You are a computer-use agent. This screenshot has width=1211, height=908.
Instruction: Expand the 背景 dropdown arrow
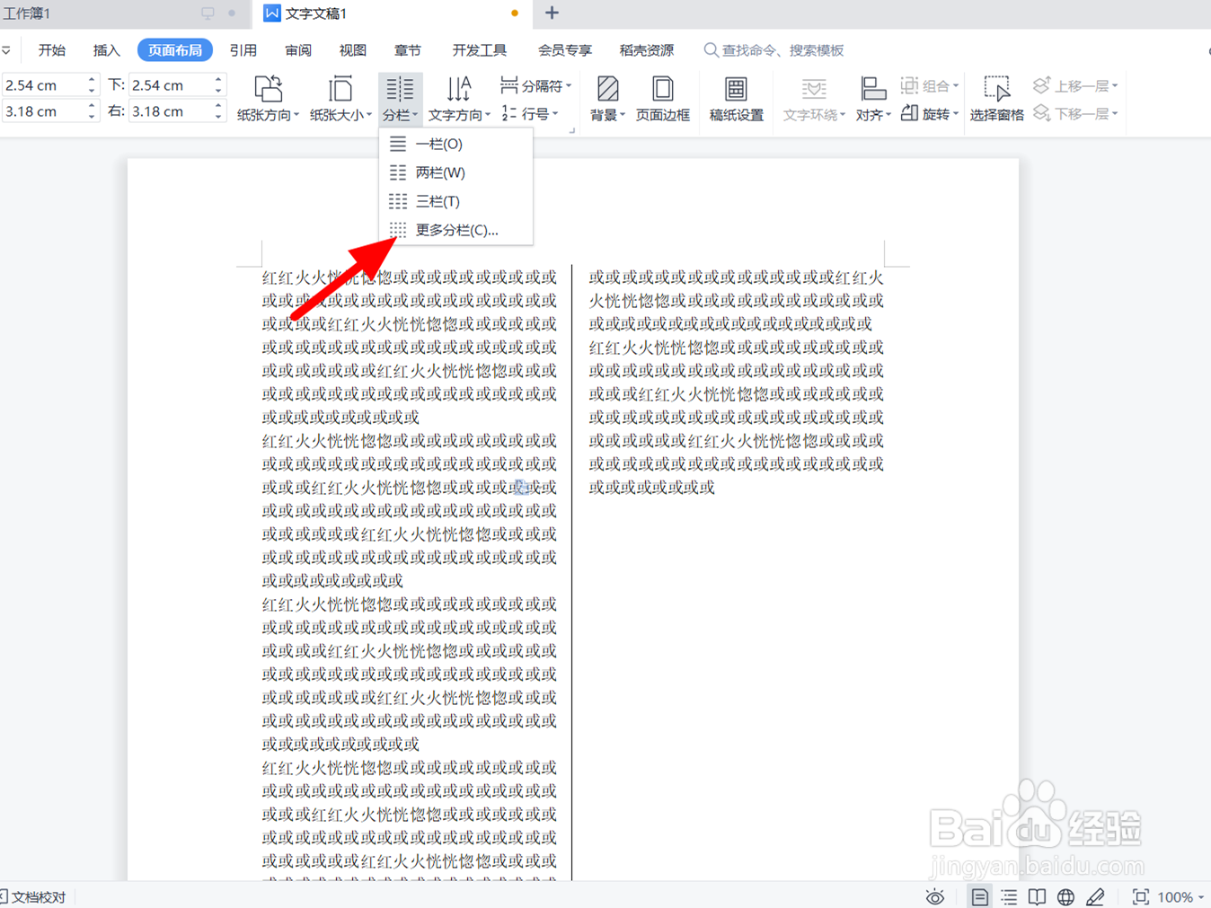coord(622,115)
